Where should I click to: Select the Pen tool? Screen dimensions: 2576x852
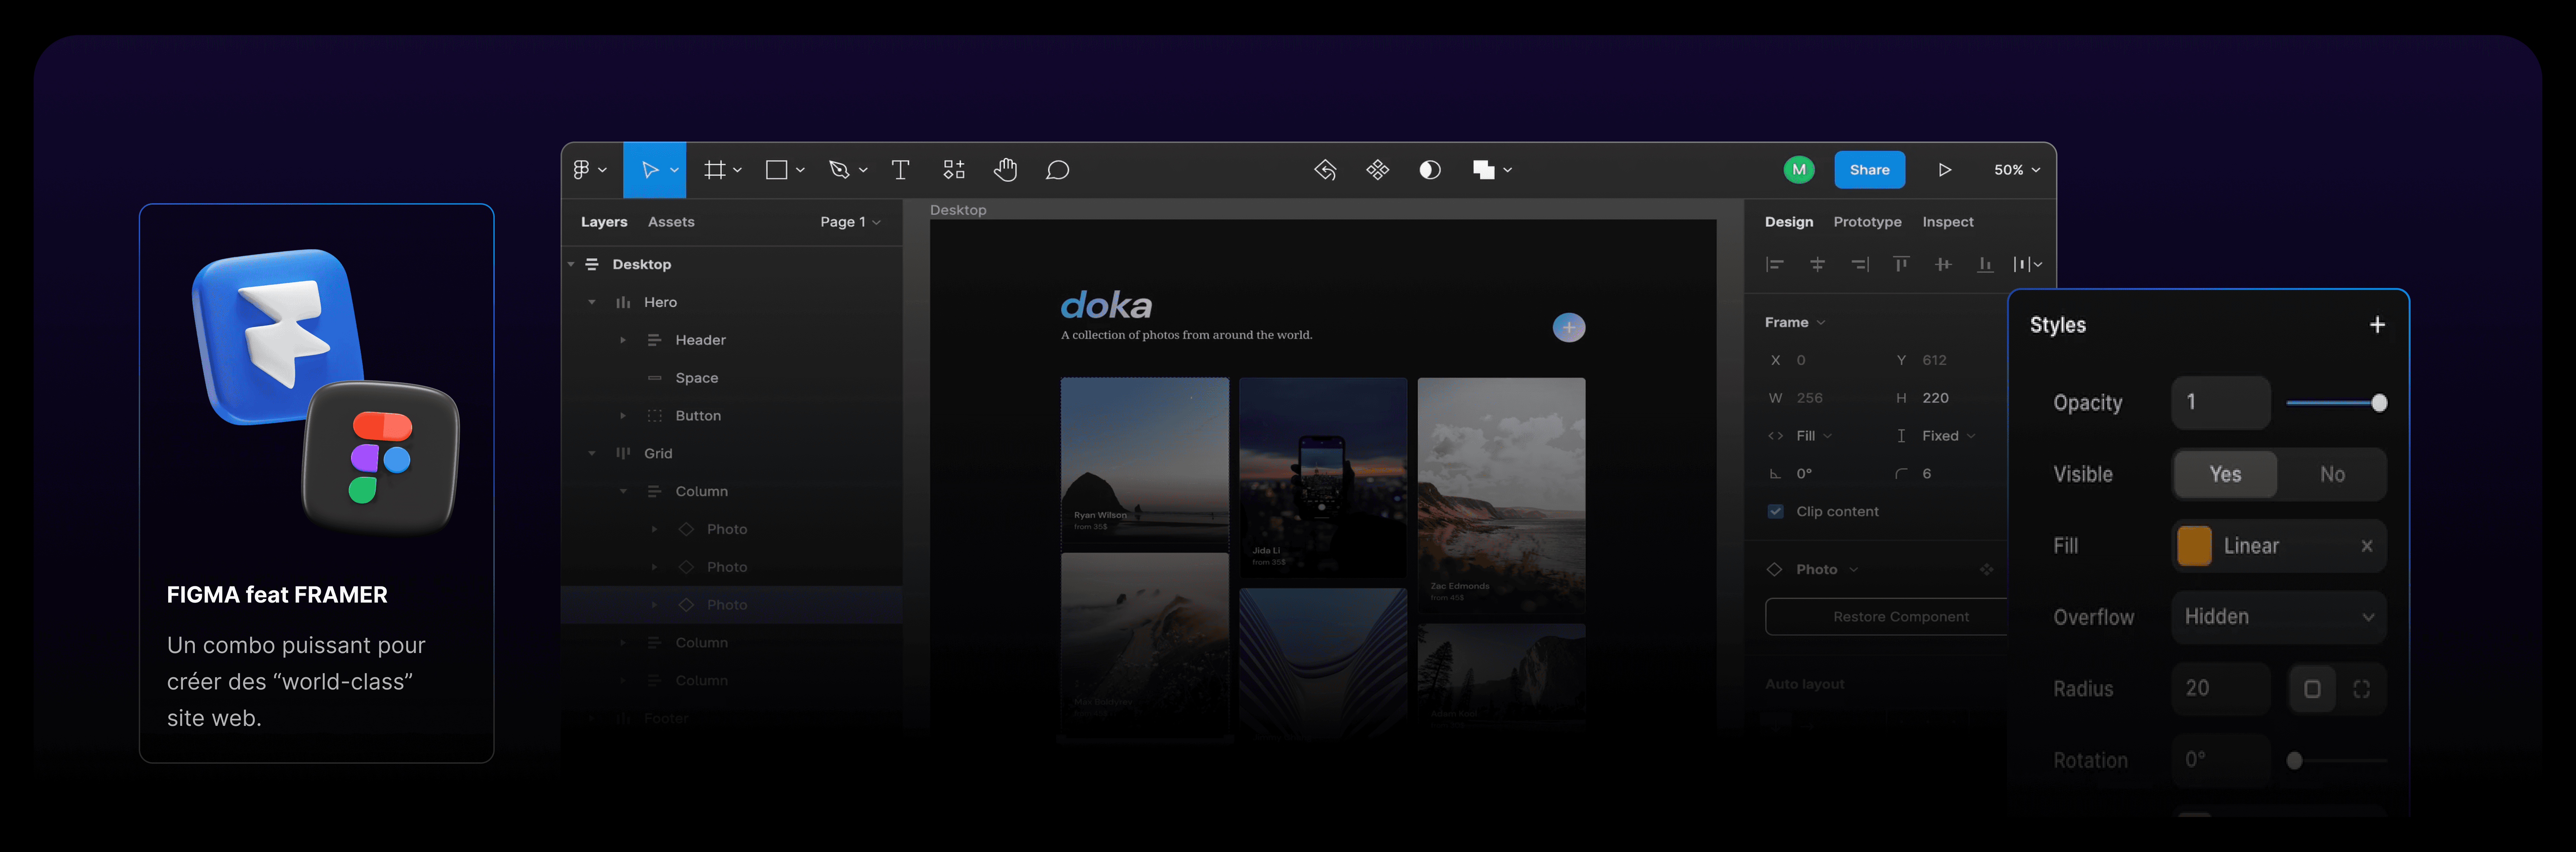coord(839,170)
